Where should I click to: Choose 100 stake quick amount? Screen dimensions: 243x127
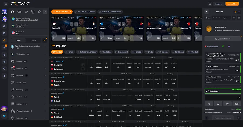[x=237, y=104]
